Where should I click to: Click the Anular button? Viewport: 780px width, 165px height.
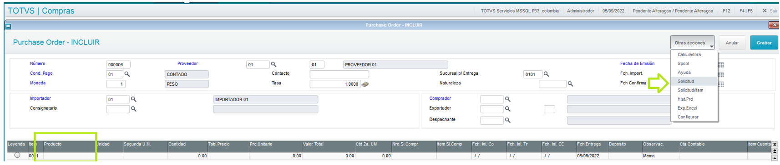732,43
